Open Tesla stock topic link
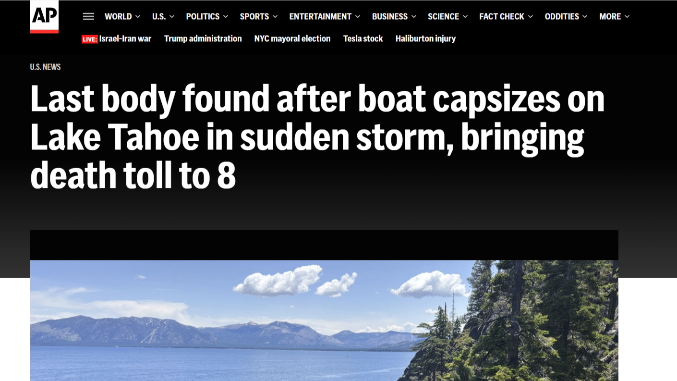The image size is (677, 381). pos(363,38)
